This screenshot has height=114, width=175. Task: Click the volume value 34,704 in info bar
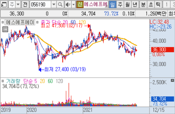[x=88, y=14]
